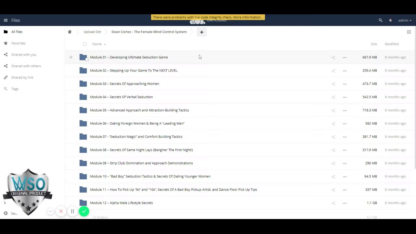Open more actions for Module 12
Image resolution: width=416 pixels, height=234 pixels.
(x=344, y=203)
